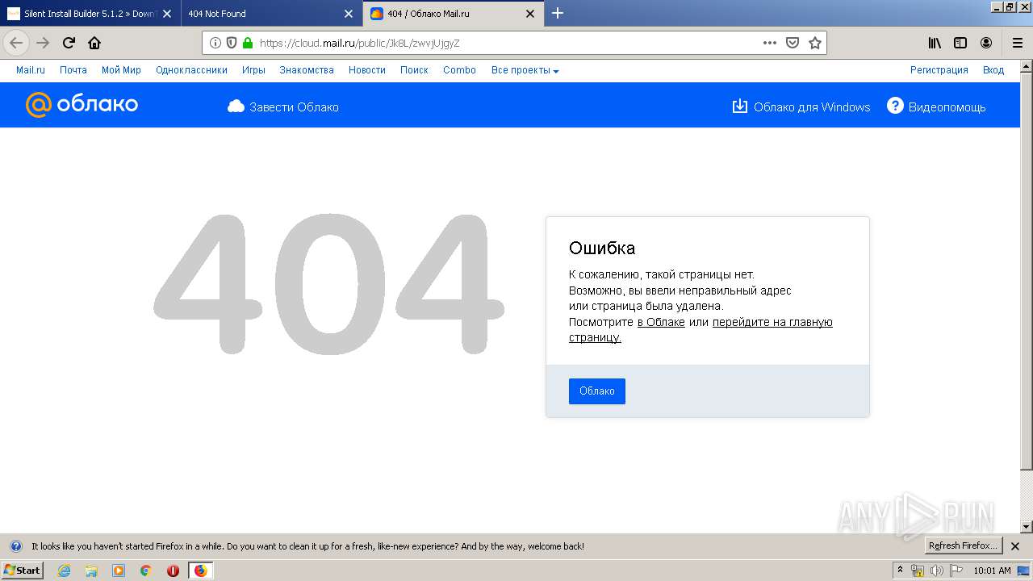Bookmark this page with the star

click(x=815, y=43)
